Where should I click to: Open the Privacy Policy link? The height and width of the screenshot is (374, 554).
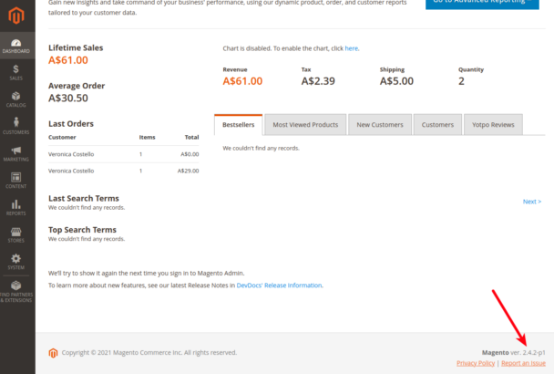pos(476,363)
